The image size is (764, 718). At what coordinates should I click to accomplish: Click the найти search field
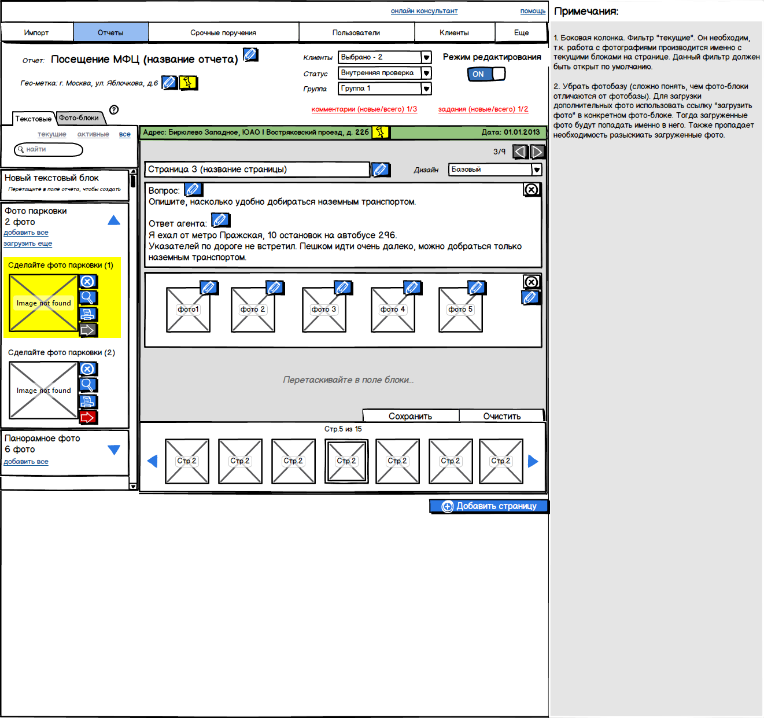point(49,150)
